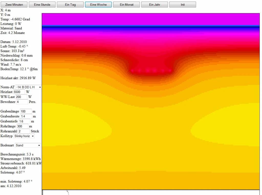Click 'min. Soletemp: 4.07 °' text
Image resolution: width=262 pixels, height=195 pixels.
[16, 181]
